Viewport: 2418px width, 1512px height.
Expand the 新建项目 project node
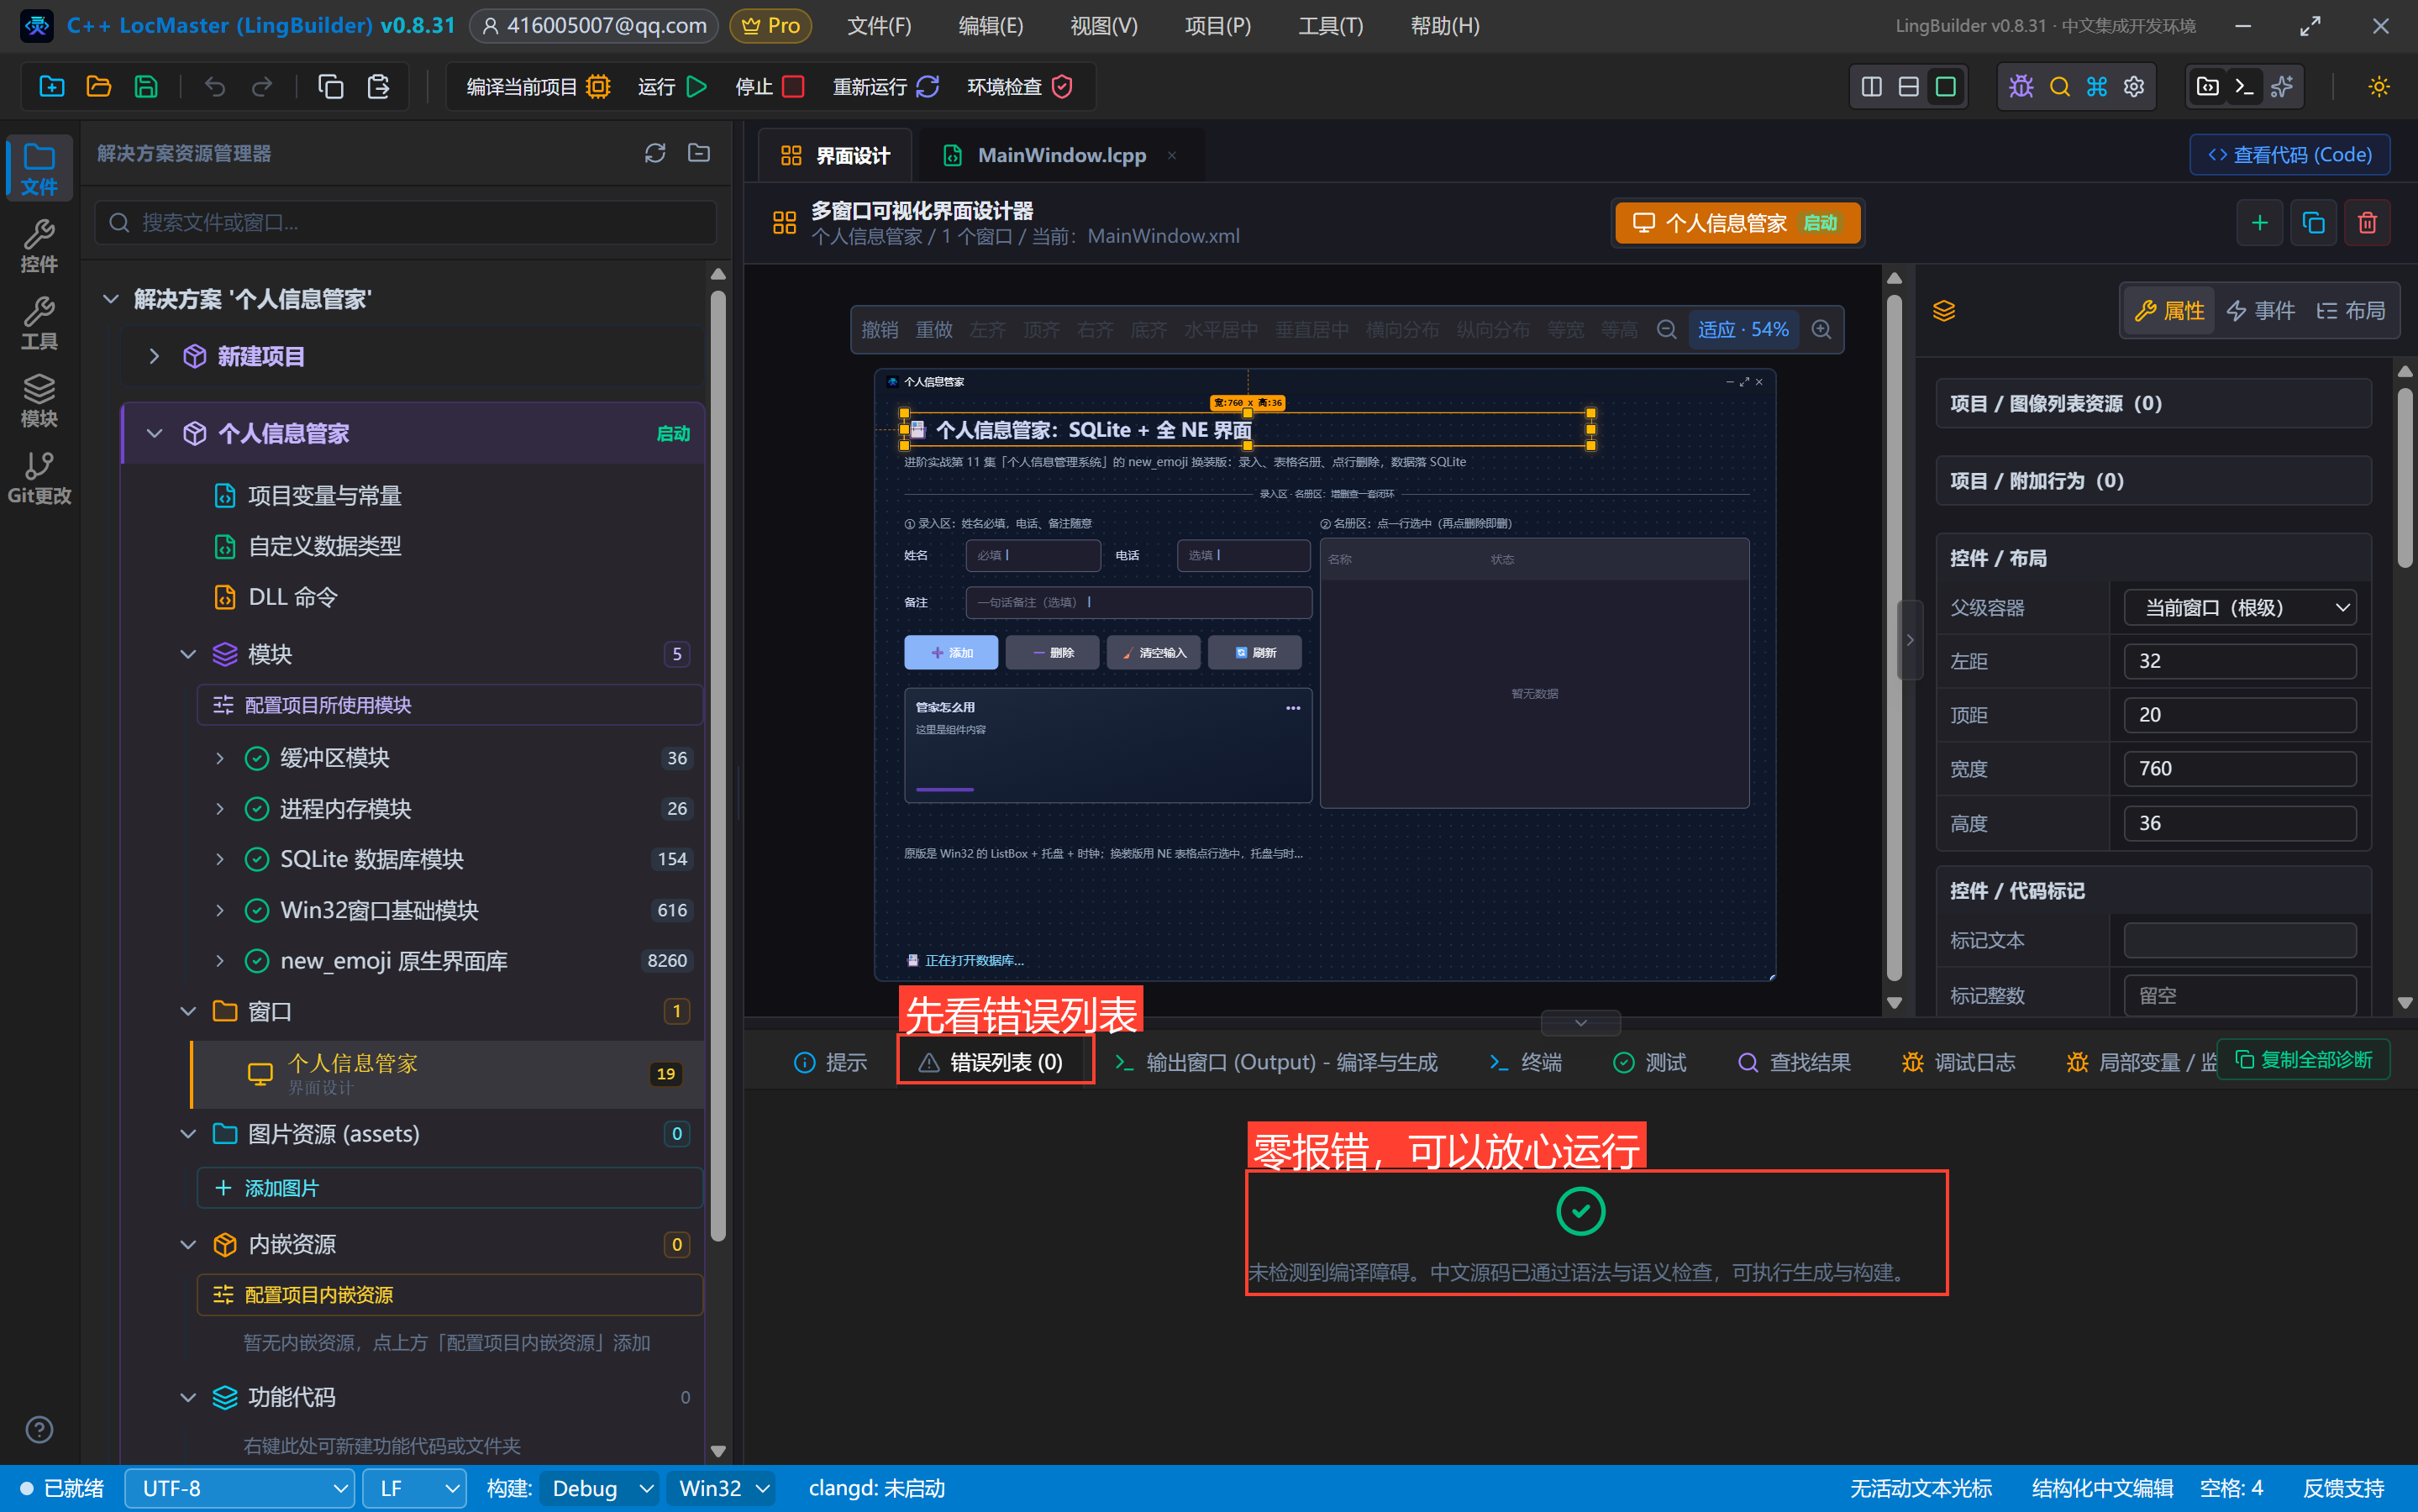click(x=154, y=357)
